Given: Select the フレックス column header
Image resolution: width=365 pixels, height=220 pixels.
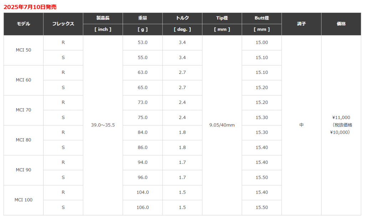Looking at the screenshot, I should (63, 24).
